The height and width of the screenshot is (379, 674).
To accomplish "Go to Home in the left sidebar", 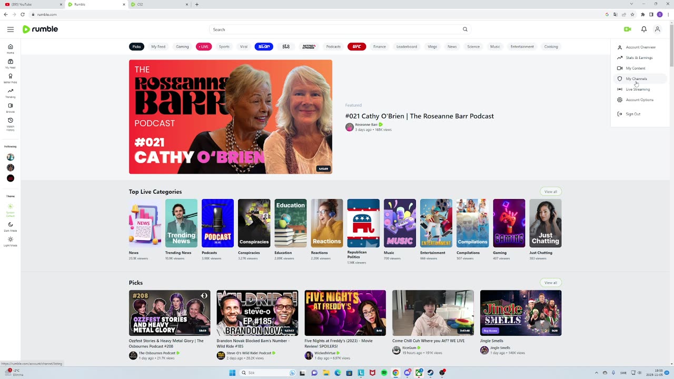I will pos(10,48).
